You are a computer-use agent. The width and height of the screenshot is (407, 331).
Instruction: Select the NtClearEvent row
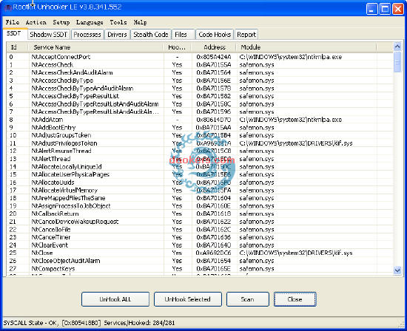tap(200, 245)
